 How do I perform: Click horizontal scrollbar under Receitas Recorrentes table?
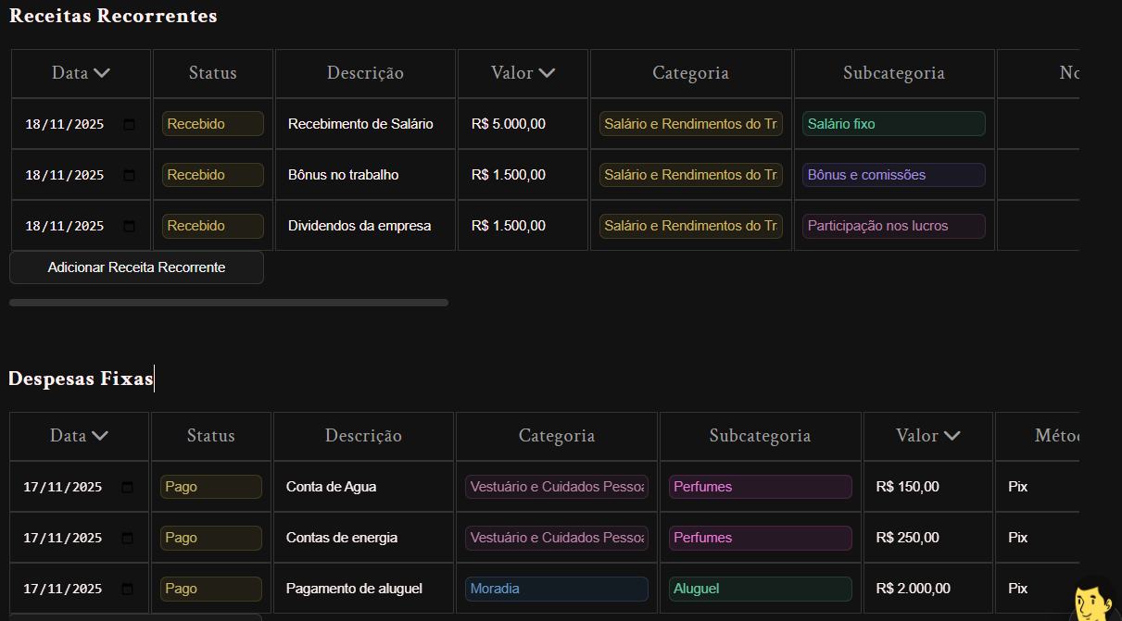[x=228, y=303]
